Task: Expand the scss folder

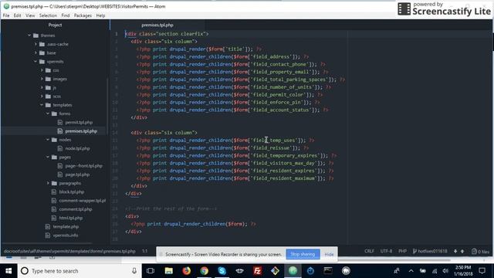Action: click(x=42, y=96)
